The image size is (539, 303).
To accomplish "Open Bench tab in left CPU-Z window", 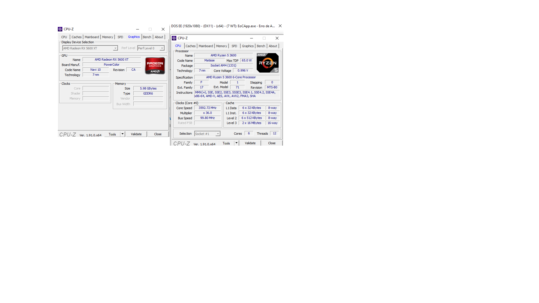I will pyautogui.click(x=147, y=37).
